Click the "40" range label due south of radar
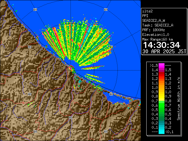188x141 pixels. pos(70,117)
